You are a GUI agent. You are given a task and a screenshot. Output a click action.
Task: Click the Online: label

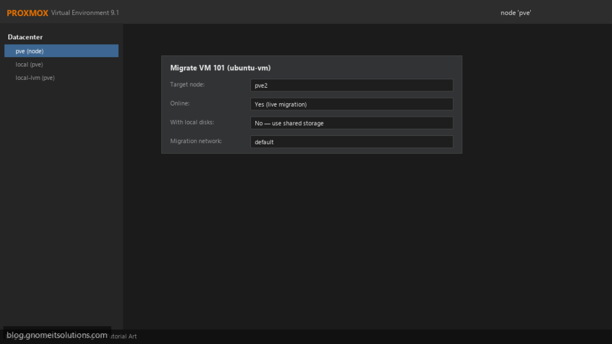(x=180, y=103)
